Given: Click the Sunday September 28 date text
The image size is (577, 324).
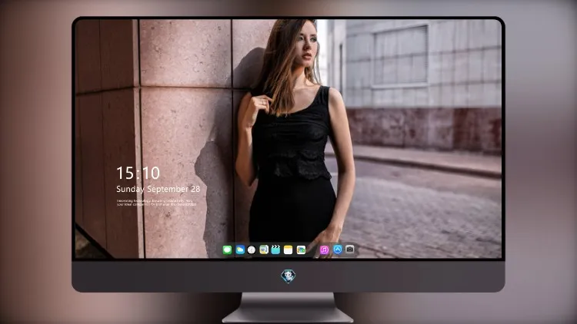Looking at the screenshot, I should (x=158, y=189).
